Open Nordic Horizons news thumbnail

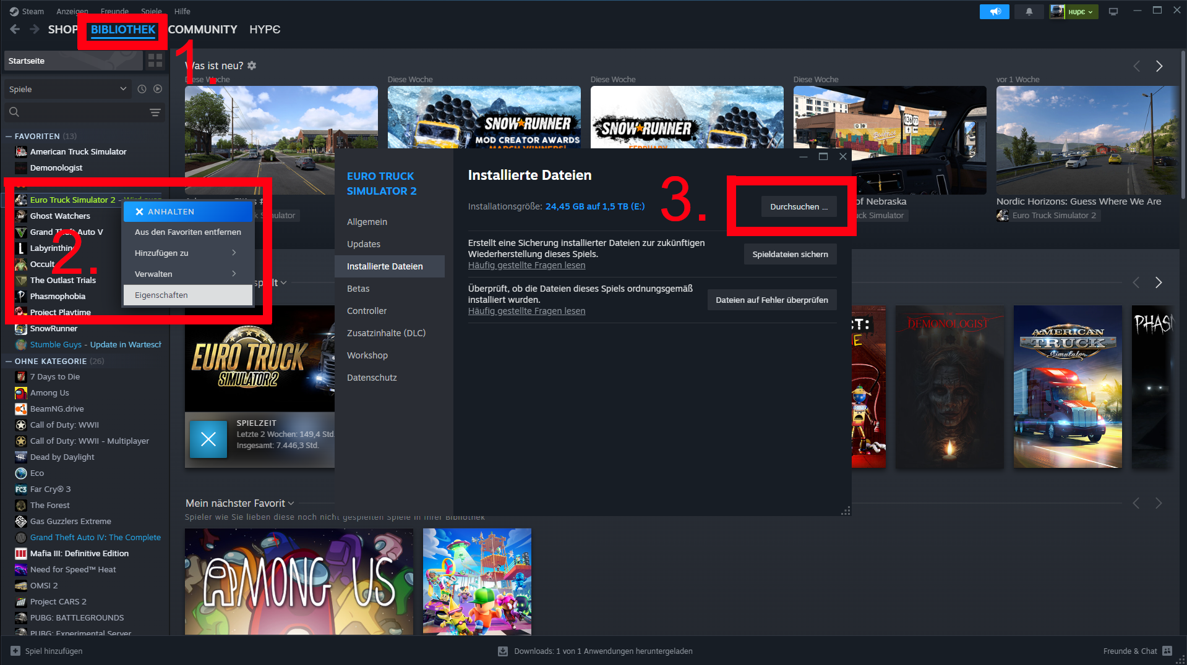click(1087, 140)
